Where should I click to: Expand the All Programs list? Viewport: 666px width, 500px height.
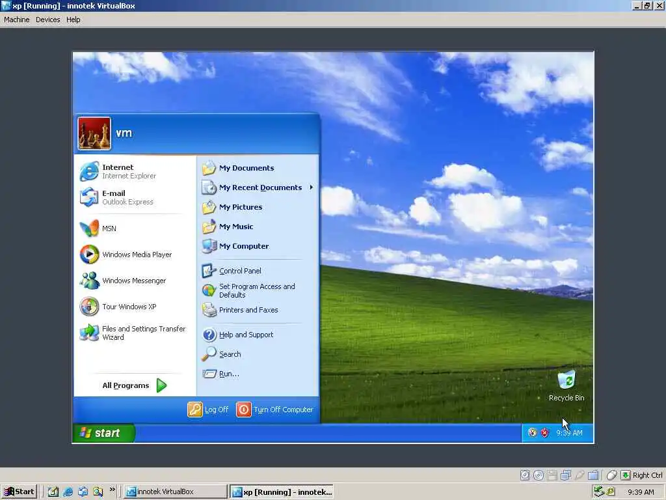pos(134,385)
